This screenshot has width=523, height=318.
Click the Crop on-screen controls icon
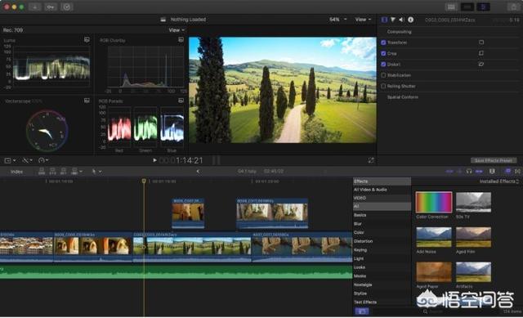(481, 53)
